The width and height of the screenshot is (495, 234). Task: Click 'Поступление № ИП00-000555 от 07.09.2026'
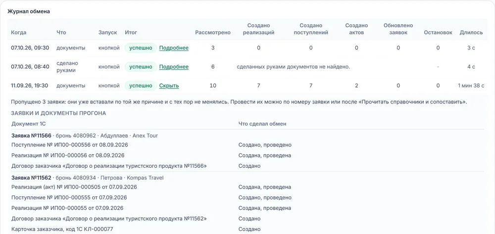pyautogui.click(x=69, y=198)
